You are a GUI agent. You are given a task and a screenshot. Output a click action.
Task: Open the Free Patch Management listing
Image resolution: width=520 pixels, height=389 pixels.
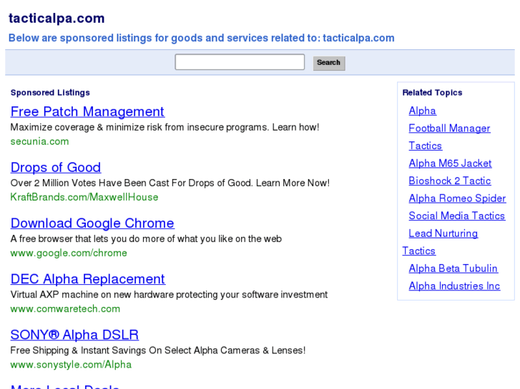[x=87, y=112]
